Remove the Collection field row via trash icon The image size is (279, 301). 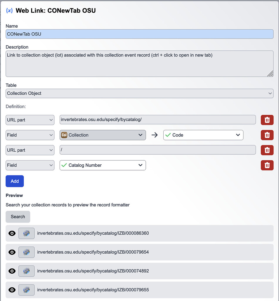(267, 135)
